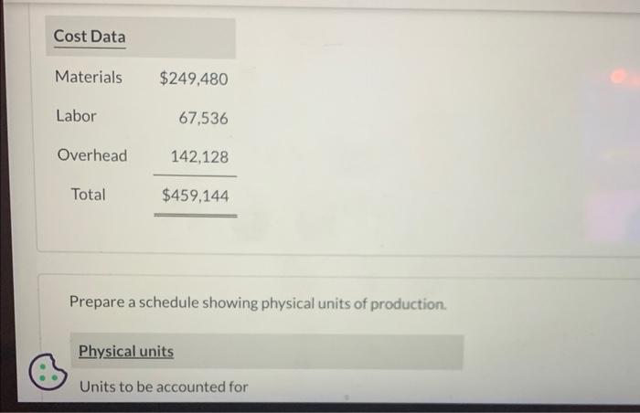Click the 142,128 overhead amount

(199, 157)
